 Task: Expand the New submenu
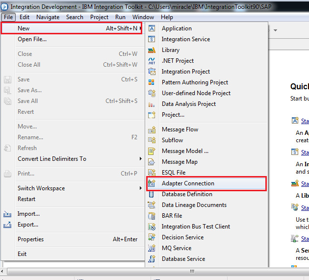(71, 28)
